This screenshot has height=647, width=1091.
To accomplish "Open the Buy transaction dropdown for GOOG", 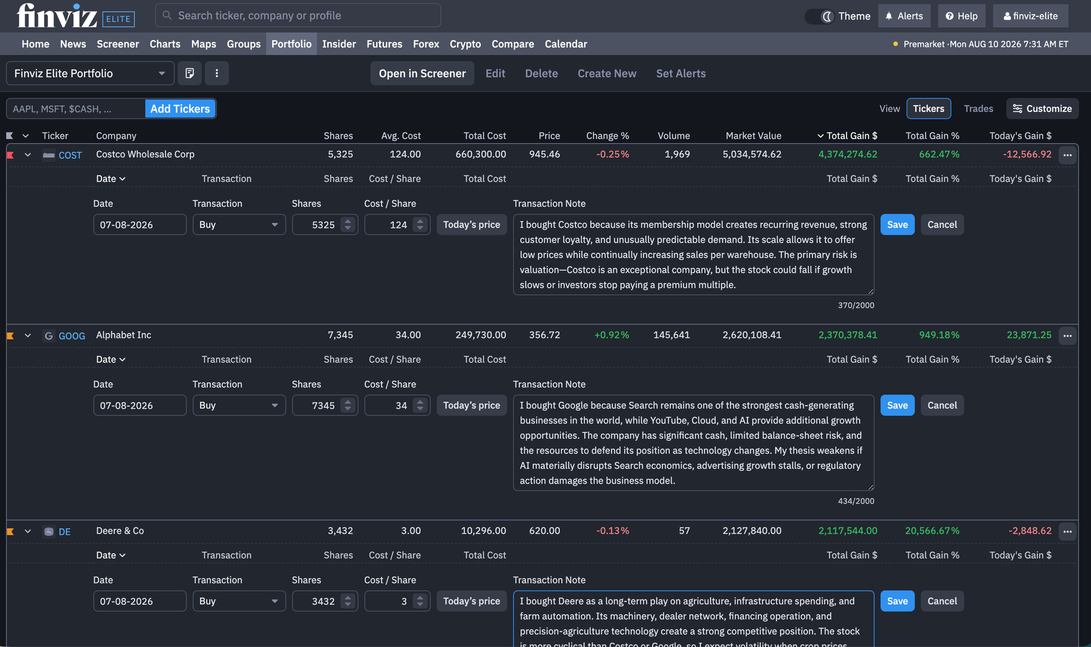I will click(239, 405).
